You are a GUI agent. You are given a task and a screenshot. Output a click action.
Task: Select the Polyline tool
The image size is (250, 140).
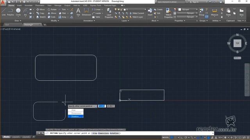[11, 12]
